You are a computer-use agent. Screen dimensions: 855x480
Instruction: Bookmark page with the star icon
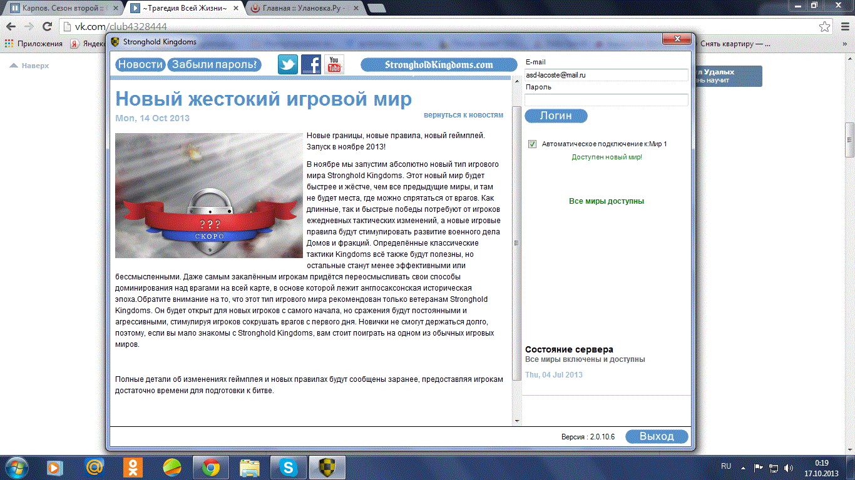(825, 26)
